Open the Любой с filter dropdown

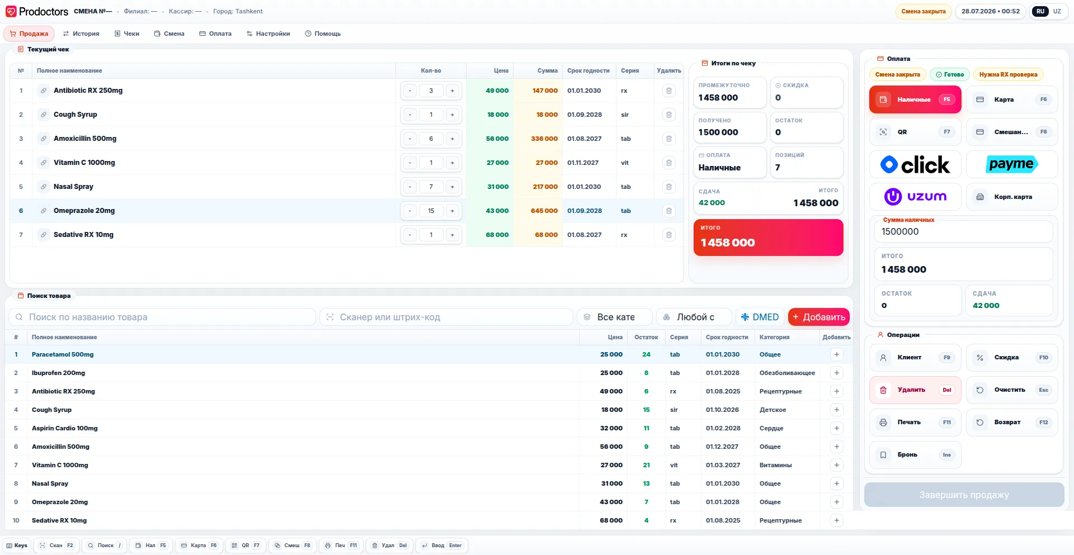[x=694, y=317]
